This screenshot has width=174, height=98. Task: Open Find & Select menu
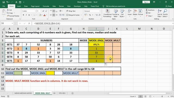pos(165,13)
